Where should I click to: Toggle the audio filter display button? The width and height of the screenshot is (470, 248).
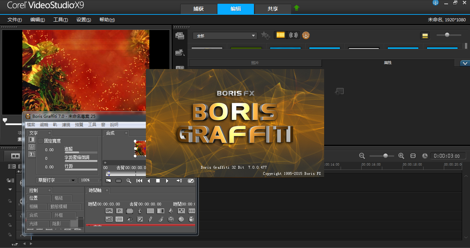click(x=293, y=35)
